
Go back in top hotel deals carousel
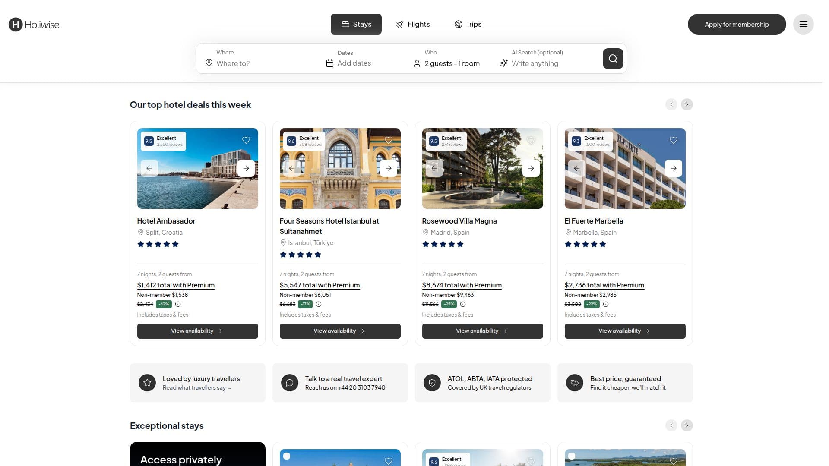pyautogui.click(x=671, y=104)
